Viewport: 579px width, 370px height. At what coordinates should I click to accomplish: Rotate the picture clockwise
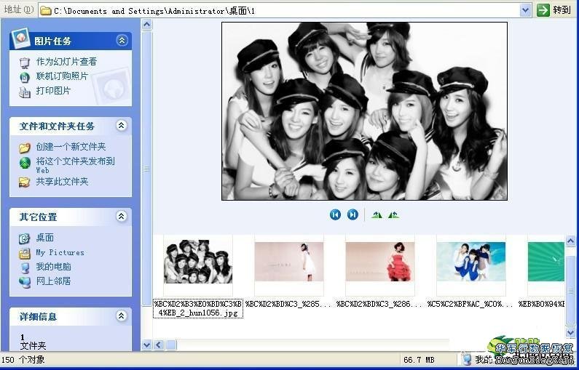click(377, 214)
